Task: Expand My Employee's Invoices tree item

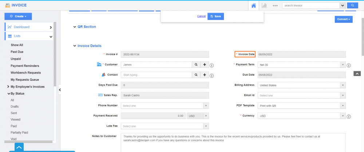Action: pyautogui.click(x=8, y=87)
